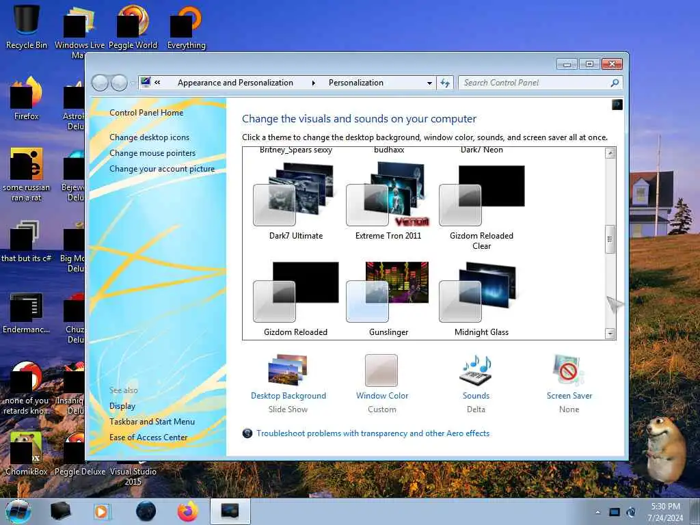The height and width of the screenshot is (525, 700).
Task: Click Troubleshoot problems with transparency link
Action: [x=373, y=433]
